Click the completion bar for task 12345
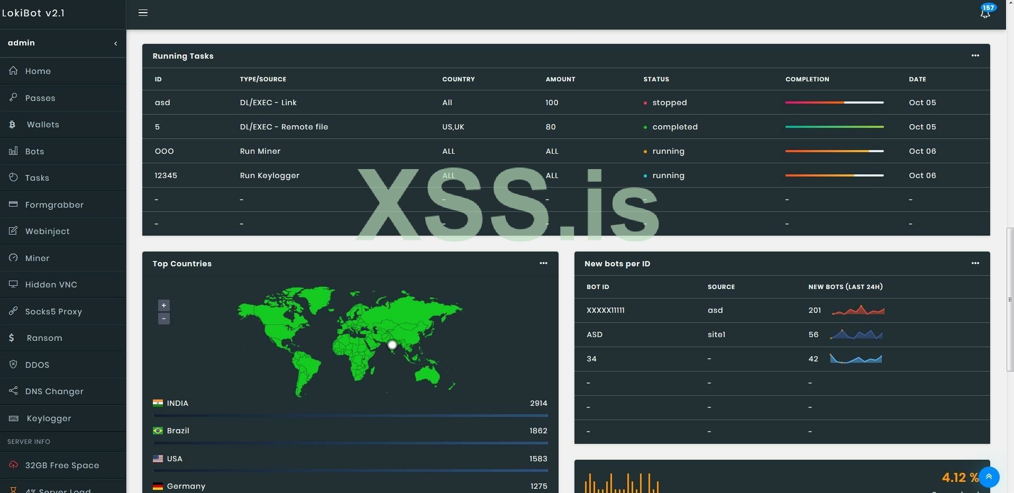1014x493 pixels. [x=834, y=175]
